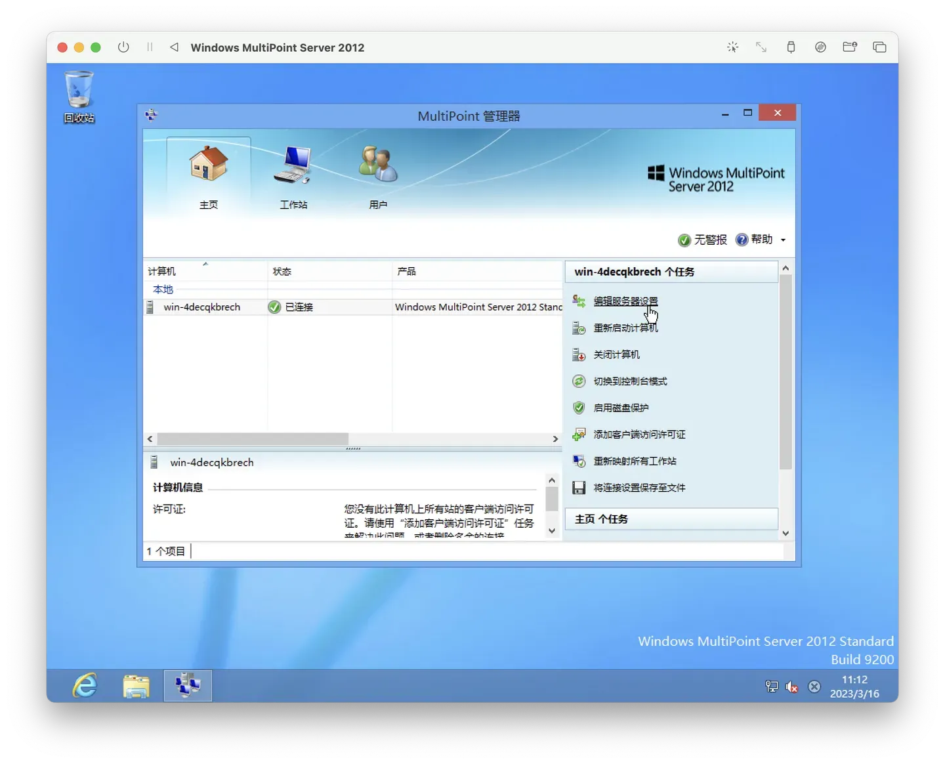This screenshot has width=945, height=764.
Task: Open the 回收站 Recycle Bin desktop icon
Action: pyautogui.click(x=79, y=97)
